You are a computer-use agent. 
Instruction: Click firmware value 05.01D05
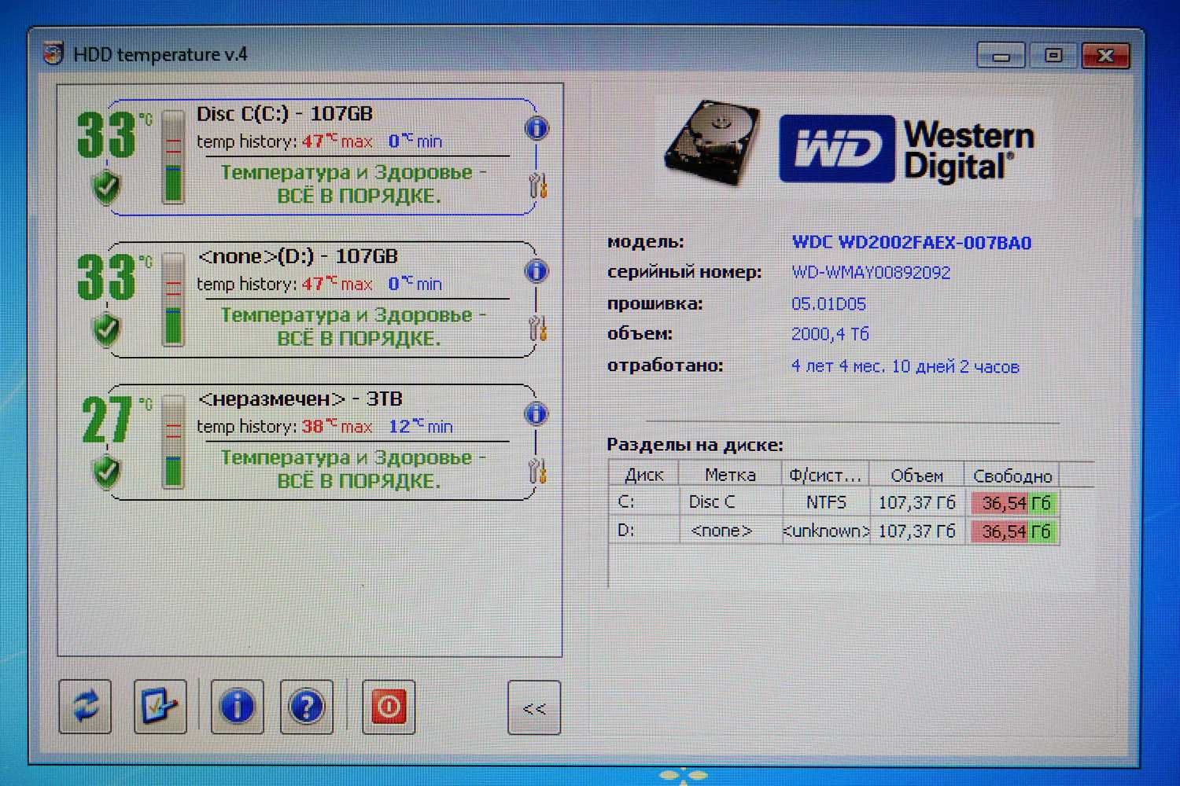(828, 304)
